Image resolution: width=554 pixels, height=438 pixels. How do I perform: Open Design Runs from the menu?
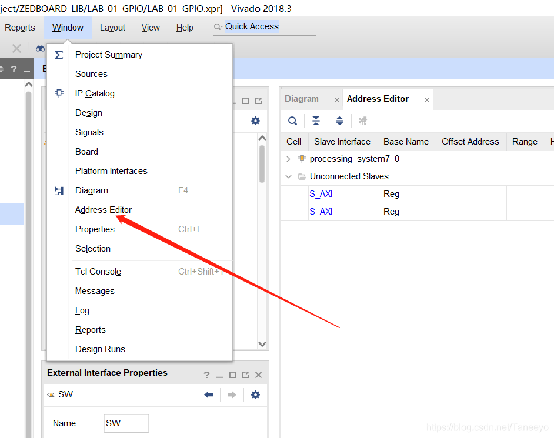click(140, 349)
